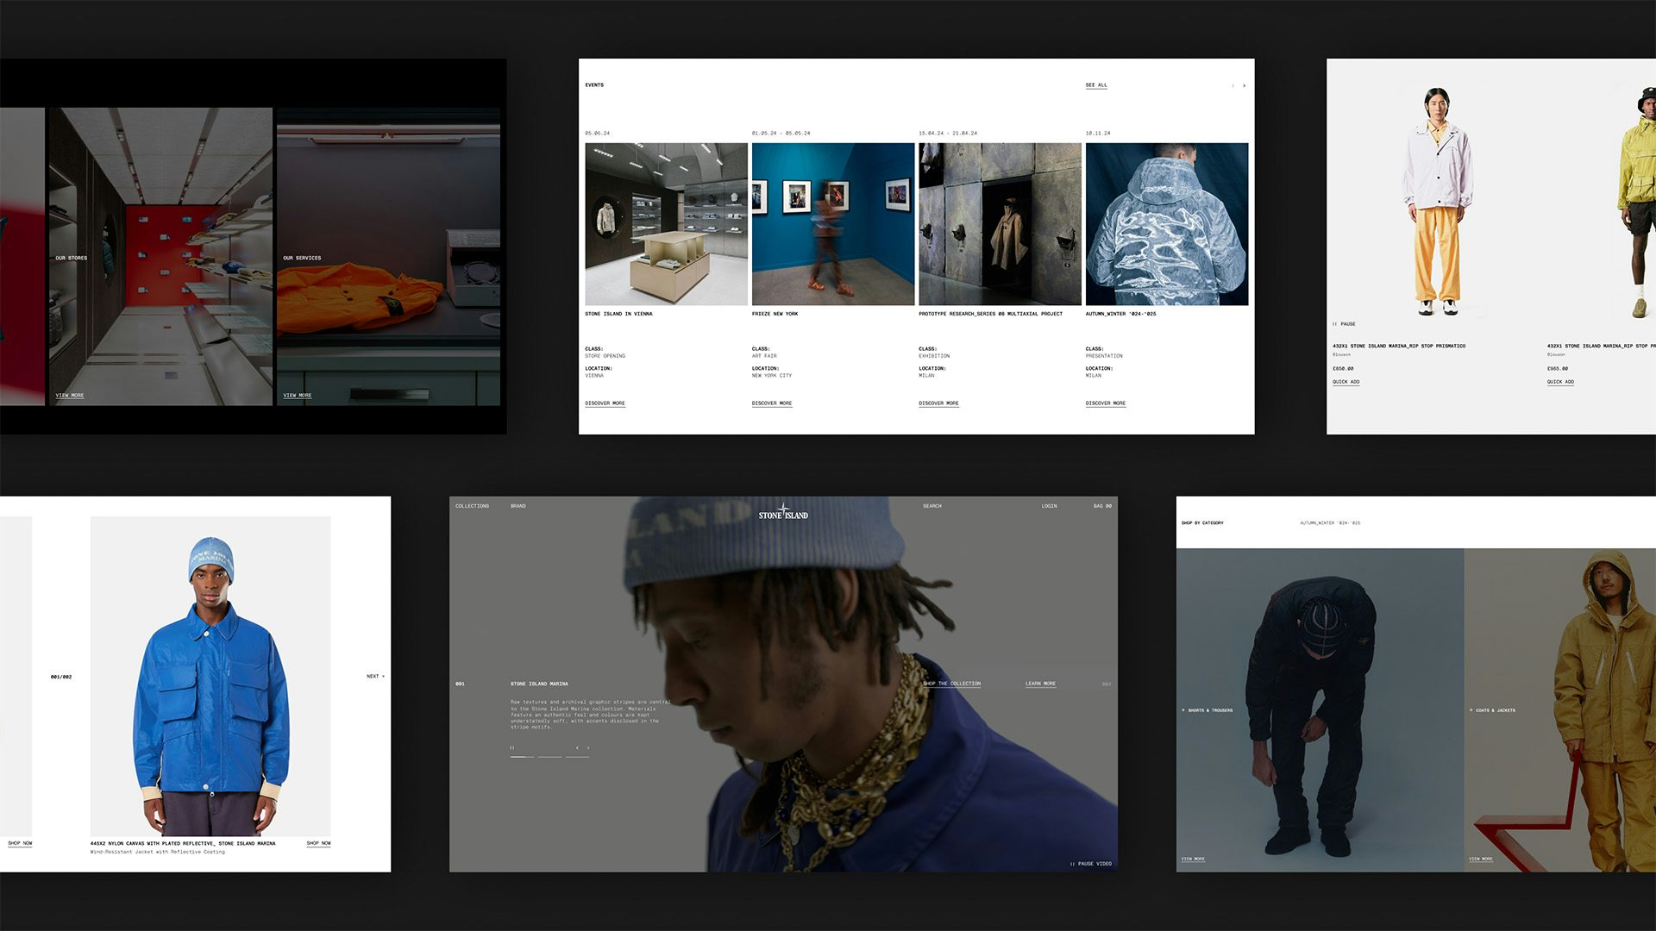Click Discover More under Prototype Research event
This screenshot has height=931, width=1656.
(938, 403)
